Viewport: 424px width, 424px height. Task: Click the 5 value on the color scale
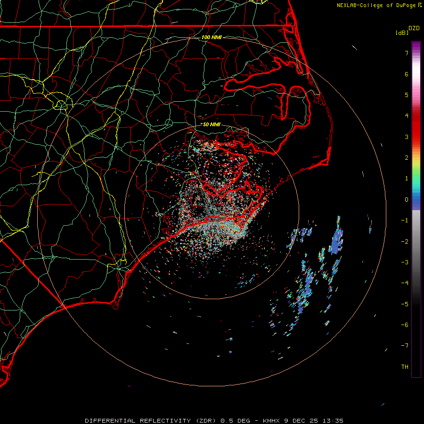pyautogui.click(x=407, y=95)
